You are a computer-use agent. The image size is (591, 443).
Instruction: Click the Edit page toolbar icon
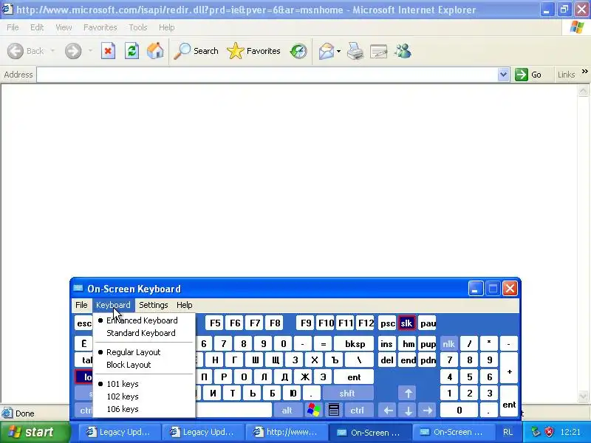click(x=379, y=51)
